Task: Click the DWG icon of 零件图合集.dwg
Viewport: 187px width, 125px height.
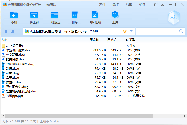Action: (x=3, y=87)
